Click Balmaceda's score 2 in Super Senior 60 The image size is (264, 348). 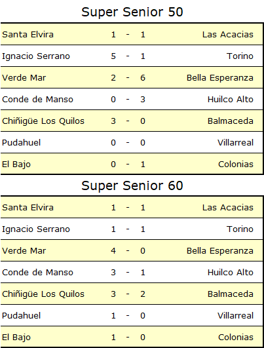tap(143, 294)
